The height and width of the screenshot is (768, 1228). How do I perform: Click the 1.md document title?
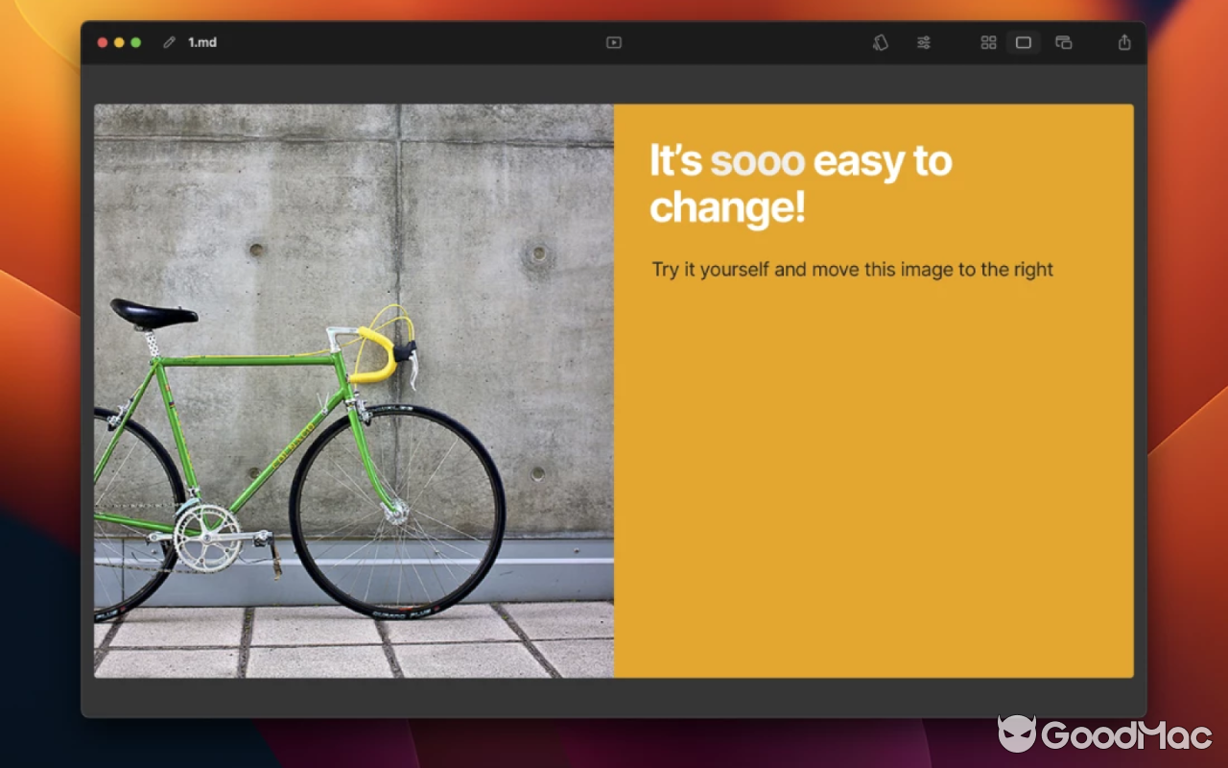(x=202, y=42)
